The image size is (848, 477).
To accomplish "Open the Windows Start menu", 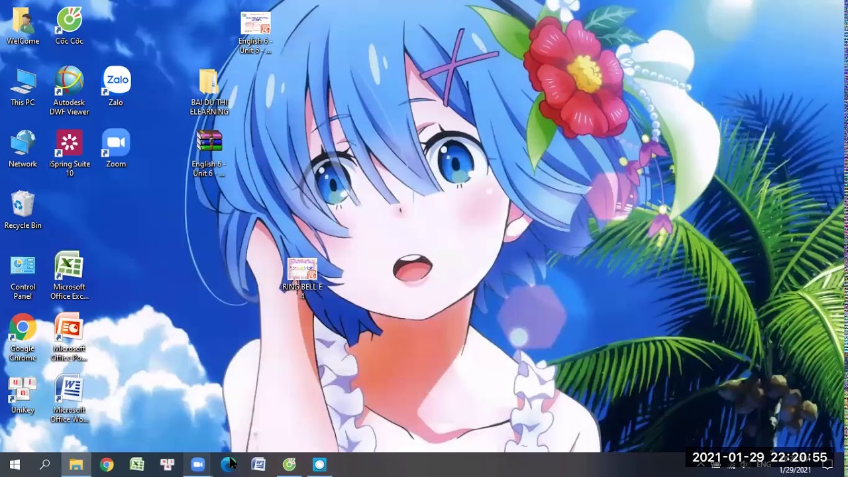I will pos(15,464).
